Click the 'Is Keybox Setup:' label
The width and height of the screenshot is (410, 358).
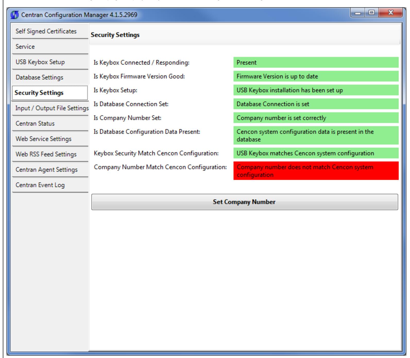pyautogui.click(x=116, y=90)
